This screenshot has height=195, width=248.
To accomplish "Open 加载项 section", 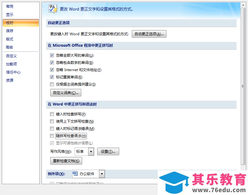I will click(x=11, y=64).
